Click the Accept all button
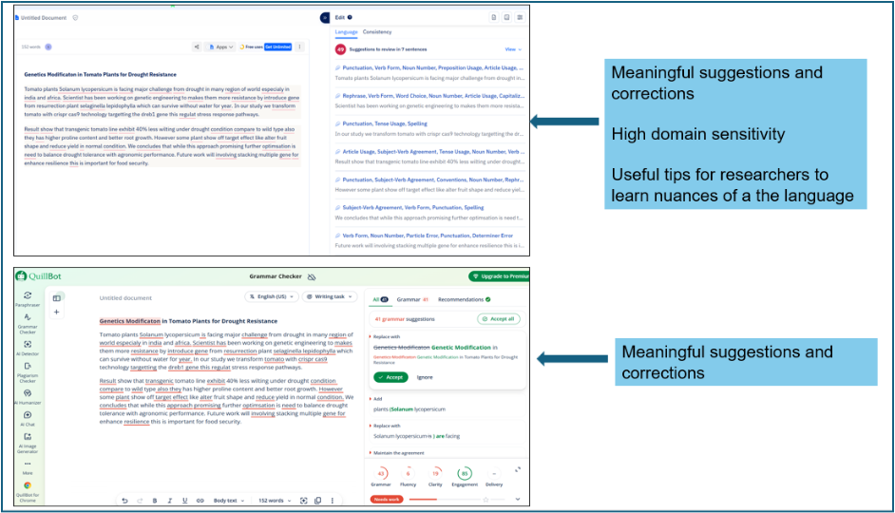Viewport: 895px width, 513px height. point(499,319)
